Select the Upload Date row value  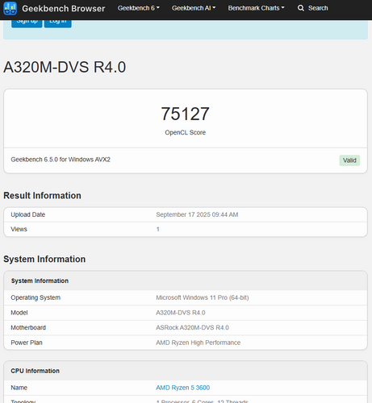coord(197,214)
